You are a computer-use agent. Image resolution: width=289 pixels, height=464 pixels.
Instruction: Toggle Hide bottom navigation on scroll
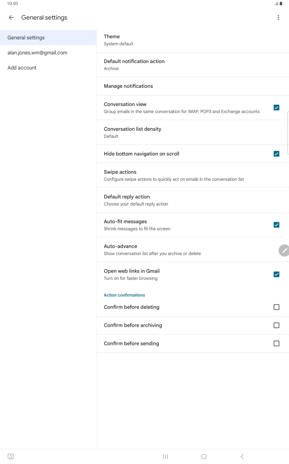[x=276, y=154]
